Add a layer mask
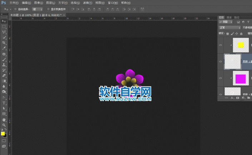 click(238, 98)
